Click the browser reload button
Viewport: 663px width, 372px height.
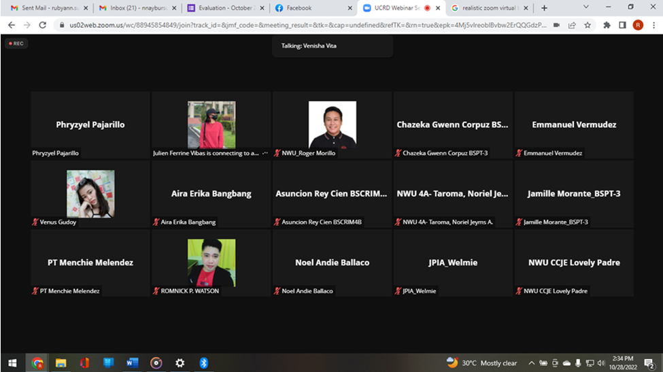coord(43,24)
